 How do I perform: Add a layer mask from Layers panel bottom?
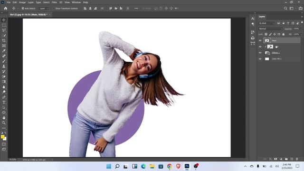tap(275, 159)
